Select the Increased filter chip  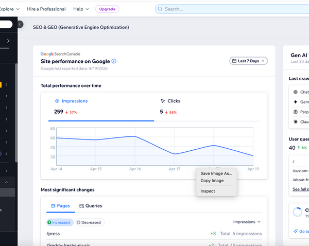pyautogui.click(x=60, y=222)
